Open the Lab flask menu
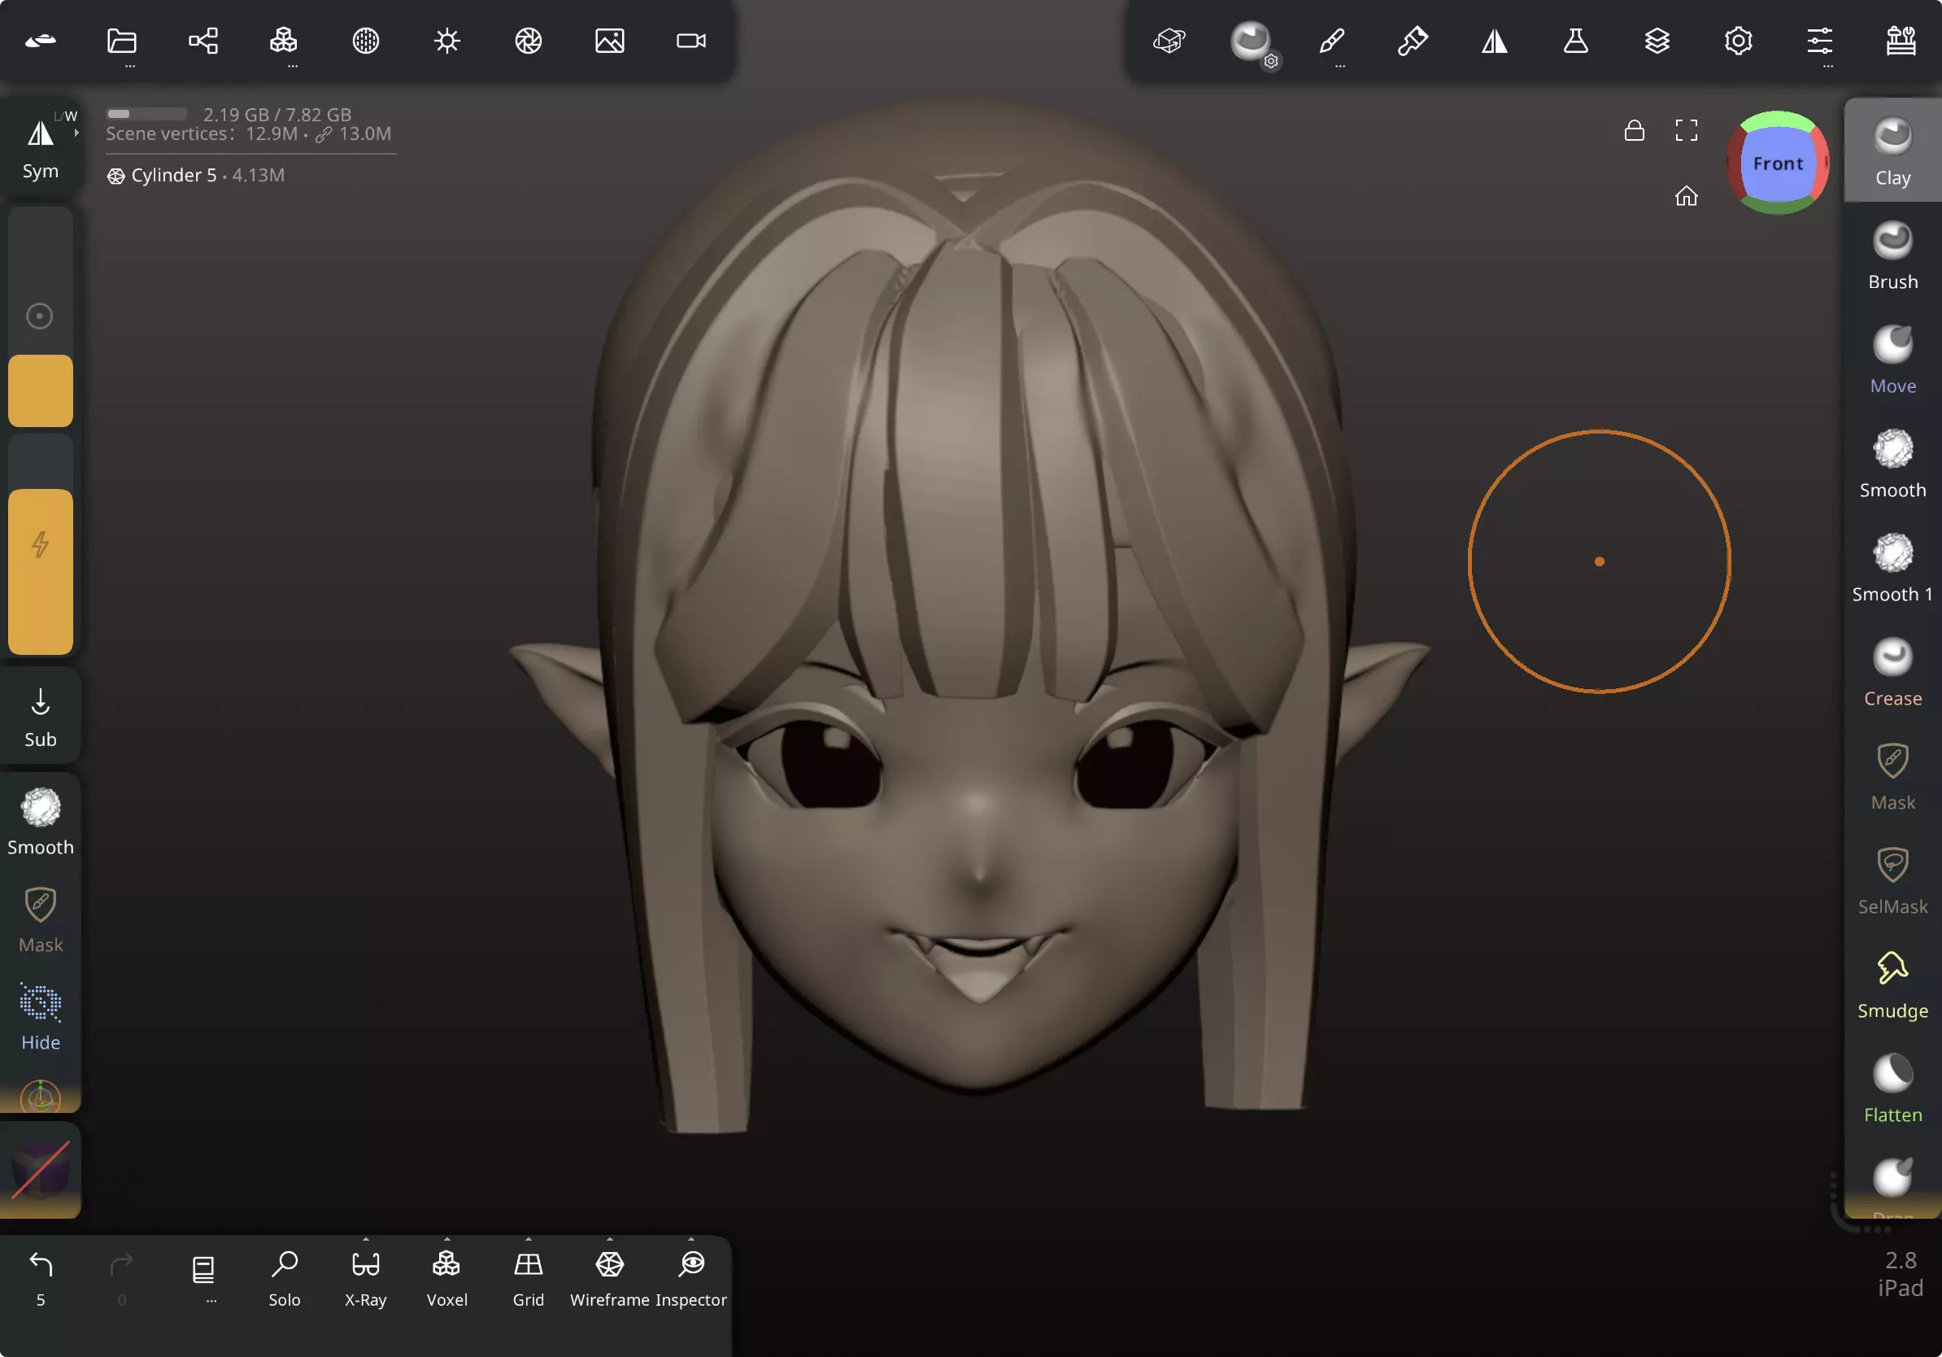 [1575, 41]
